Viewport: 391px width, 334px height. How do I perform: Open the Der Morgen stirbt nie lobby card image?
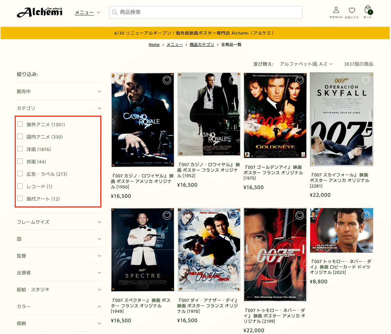click(341, 231)
